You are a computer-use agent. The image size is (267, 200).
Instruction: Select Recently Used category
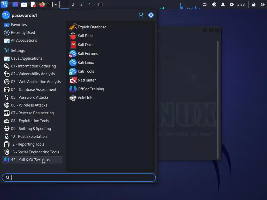tap(32, 33)
